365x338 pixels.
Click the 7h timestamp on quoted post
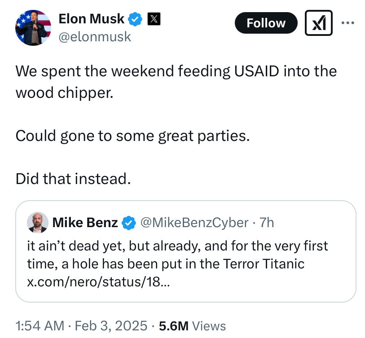tap(267, 222)
